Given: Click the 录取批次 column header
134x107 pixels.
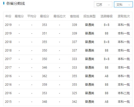Looking at the screenshot, I should pyautogui.click(x=124, y=16).
